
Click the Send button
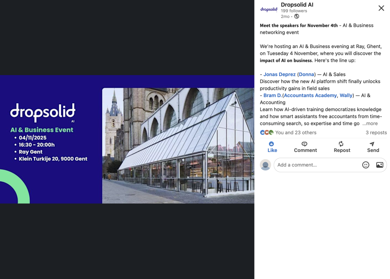point(373,147)
